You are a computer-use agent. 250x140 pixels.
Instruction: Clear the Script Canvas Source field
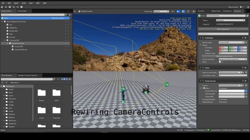tap(241, 86)
